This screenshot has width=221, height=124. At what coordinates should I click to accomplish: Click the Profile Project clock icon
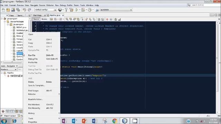(x=90, y=10)
